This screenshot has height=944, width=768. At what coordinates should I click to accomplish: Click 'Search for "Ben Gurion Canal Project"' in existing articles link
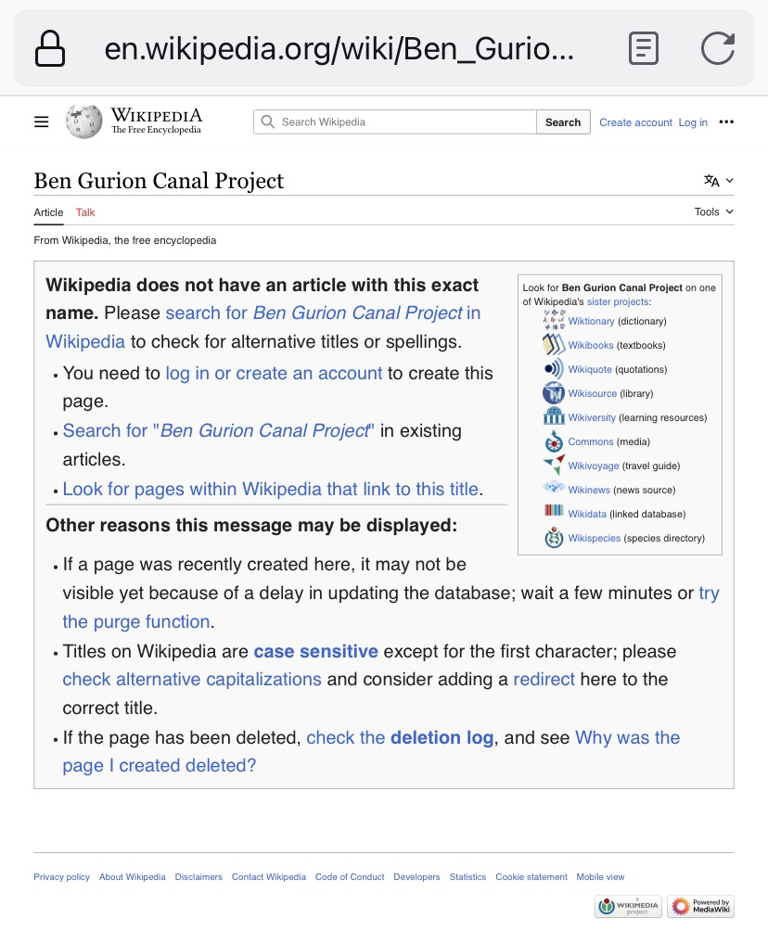tap(219, 430)
